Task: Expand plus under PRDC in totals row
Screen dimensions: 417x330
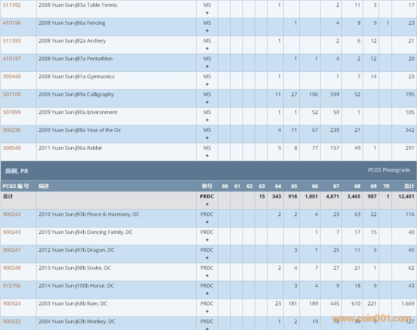Action: [207, 204]
